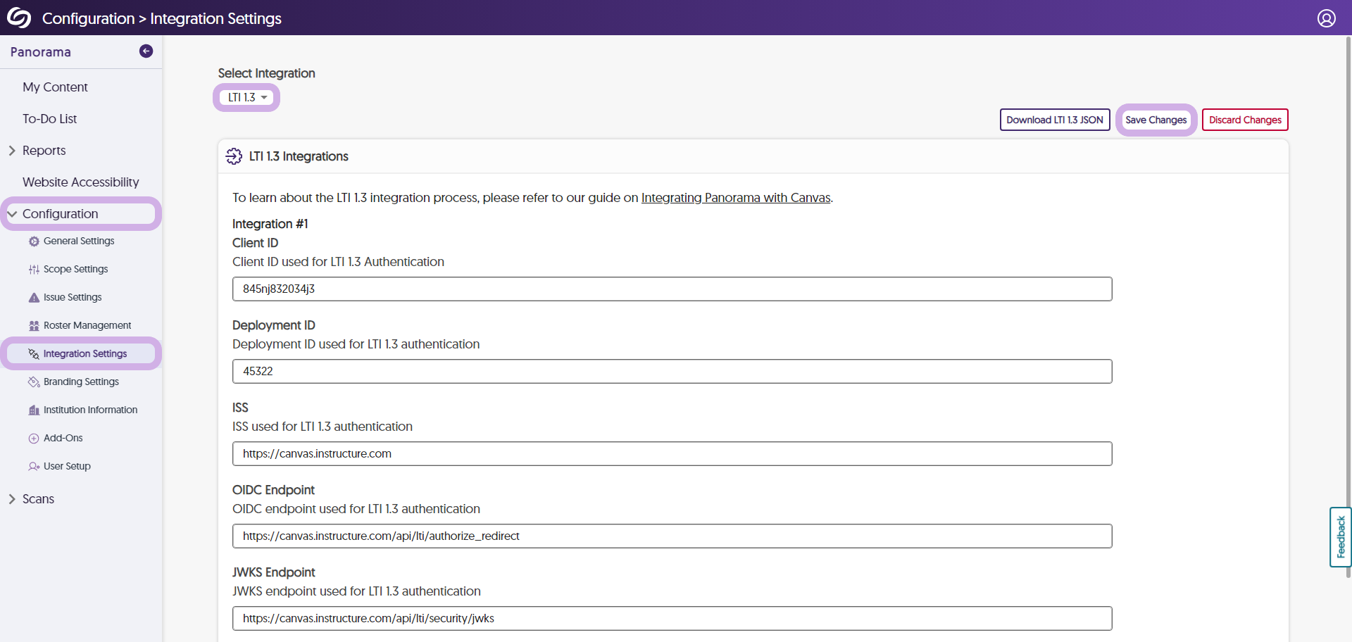
Task: Click the Scope Settings sliders icon
Action: 34,270
